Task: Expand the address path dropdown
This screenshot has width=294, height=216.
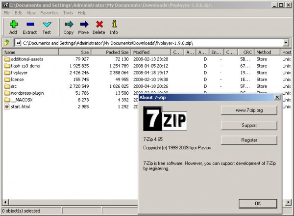Action: (286, 43)
